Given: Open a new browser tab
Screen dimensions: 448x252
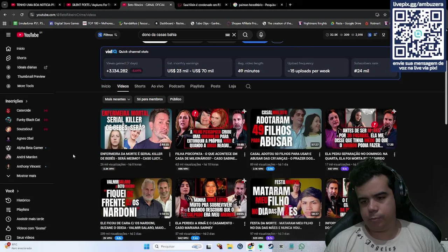Looking at the screenshot, I should (290, 5).
